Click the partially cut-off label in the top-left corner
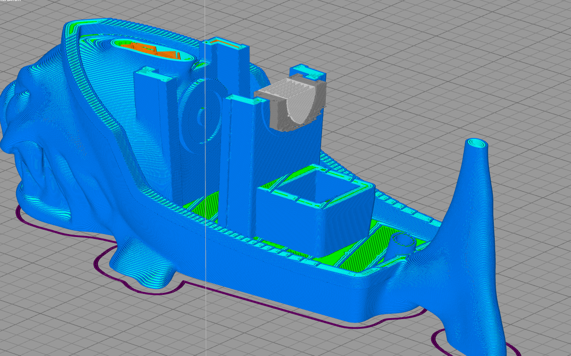The width and height of the screenshot is (571, 356). pyautogui.click(x=10, y=1)
